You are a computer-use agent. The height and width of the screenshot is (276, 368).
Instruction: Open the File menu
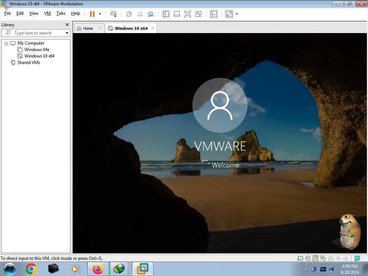click(x=8, y=13)
